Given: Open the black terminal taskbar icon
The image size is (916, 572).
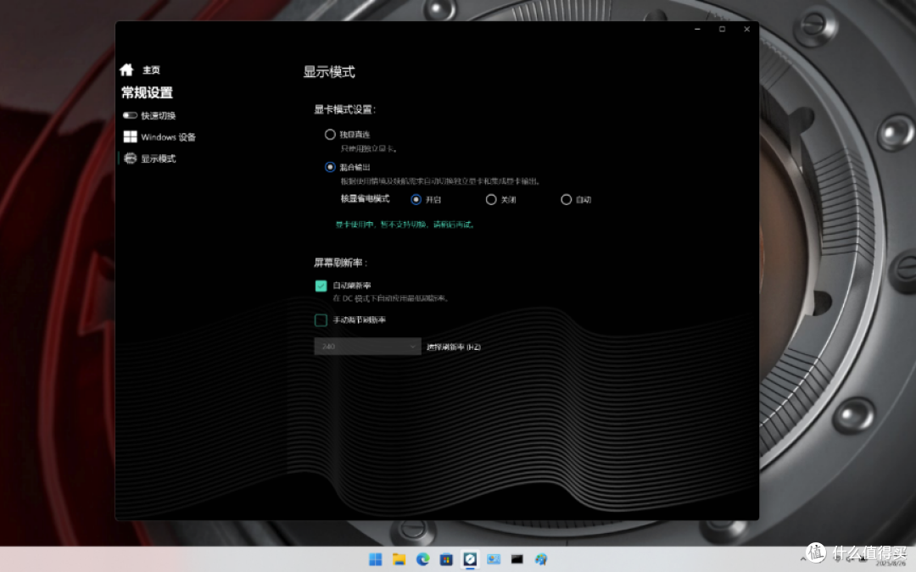Looking at the screenshot, I should pos(517,559).
